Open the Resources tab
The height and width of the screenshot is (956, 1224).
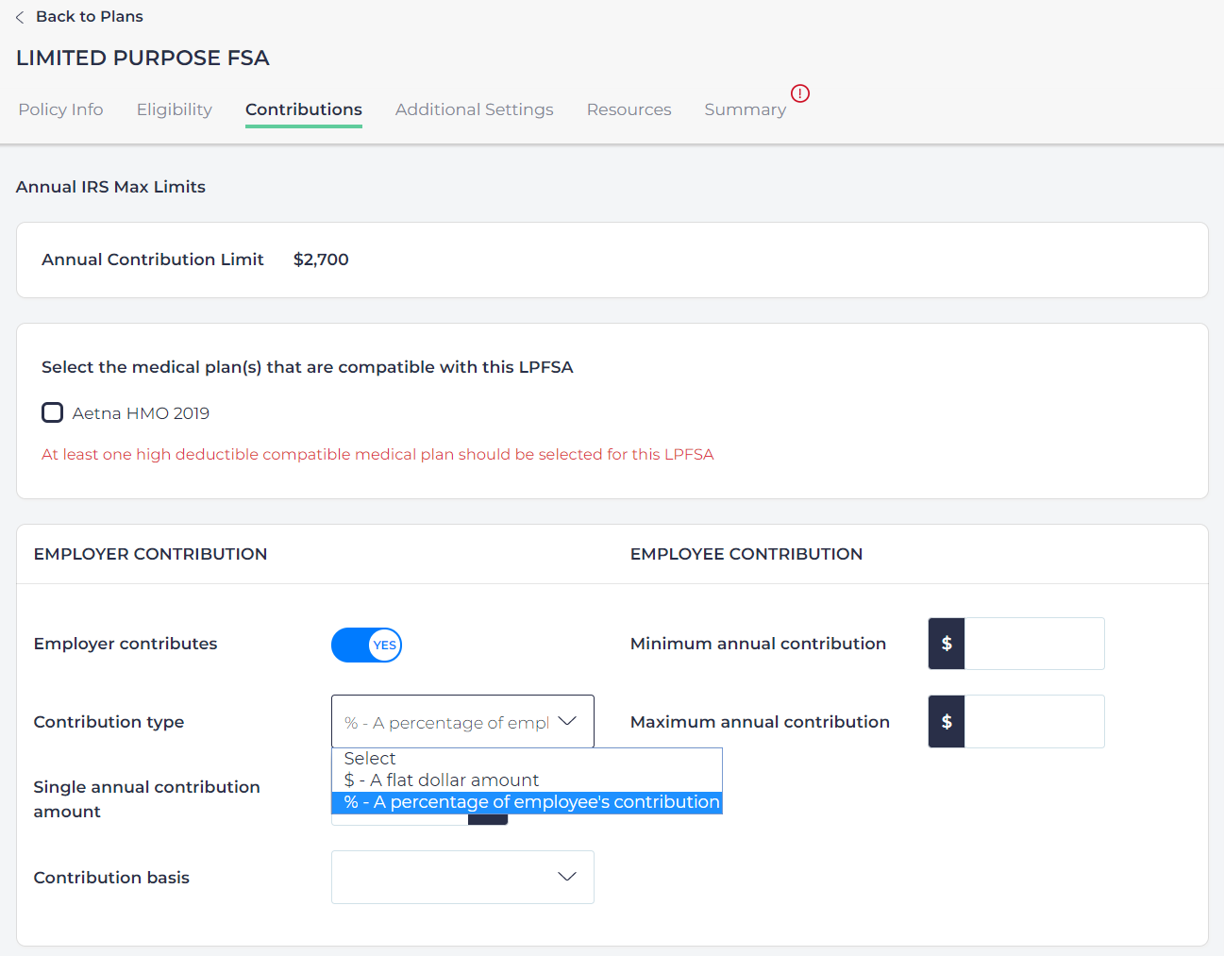(x=629, y=109)
